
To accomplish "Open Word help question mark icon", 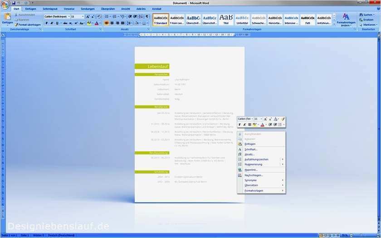I will [x=379, y=9].
